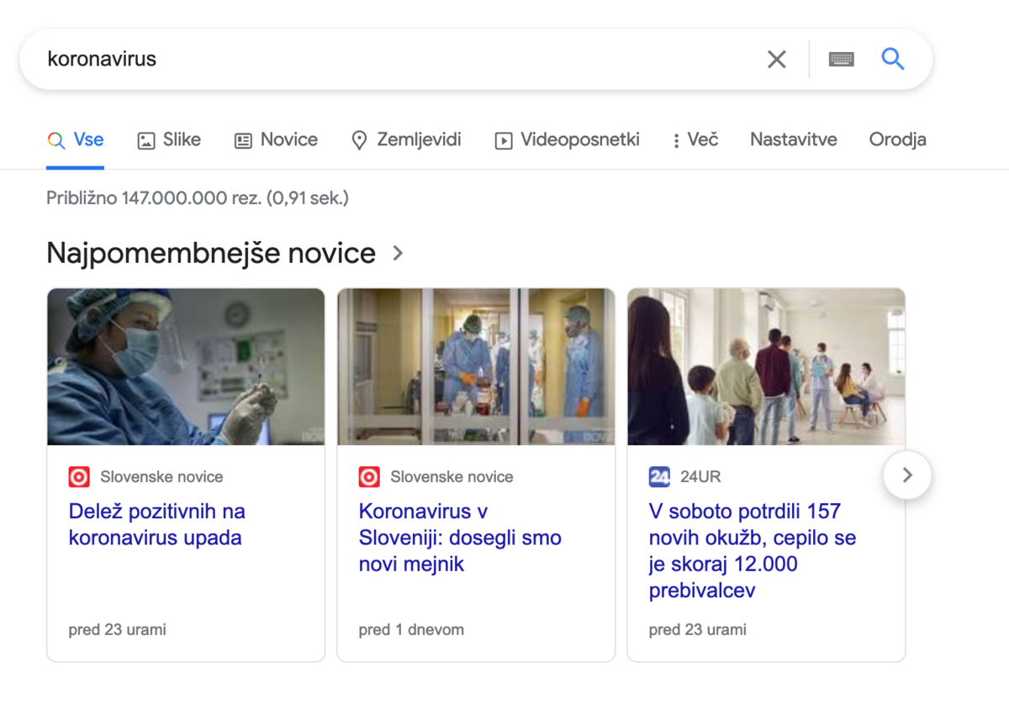Image resolution: width=1009 pixels, height=714 pixels.
Task: Open the Orodja tools
Action: point(898,139)
